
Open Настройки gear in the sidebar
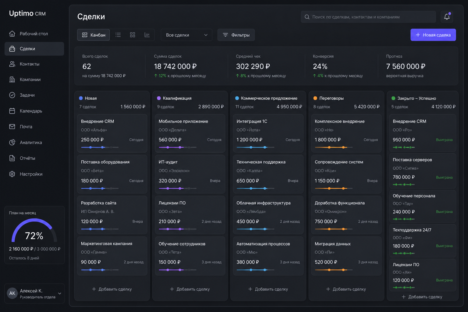pos(12,174)
